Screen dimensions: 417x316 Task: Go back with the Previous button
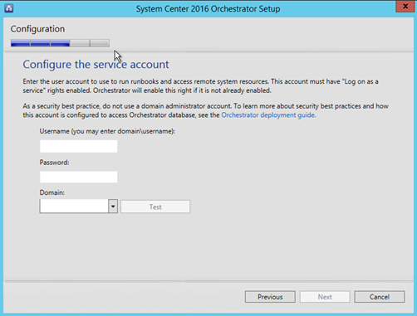coord(270,297)
